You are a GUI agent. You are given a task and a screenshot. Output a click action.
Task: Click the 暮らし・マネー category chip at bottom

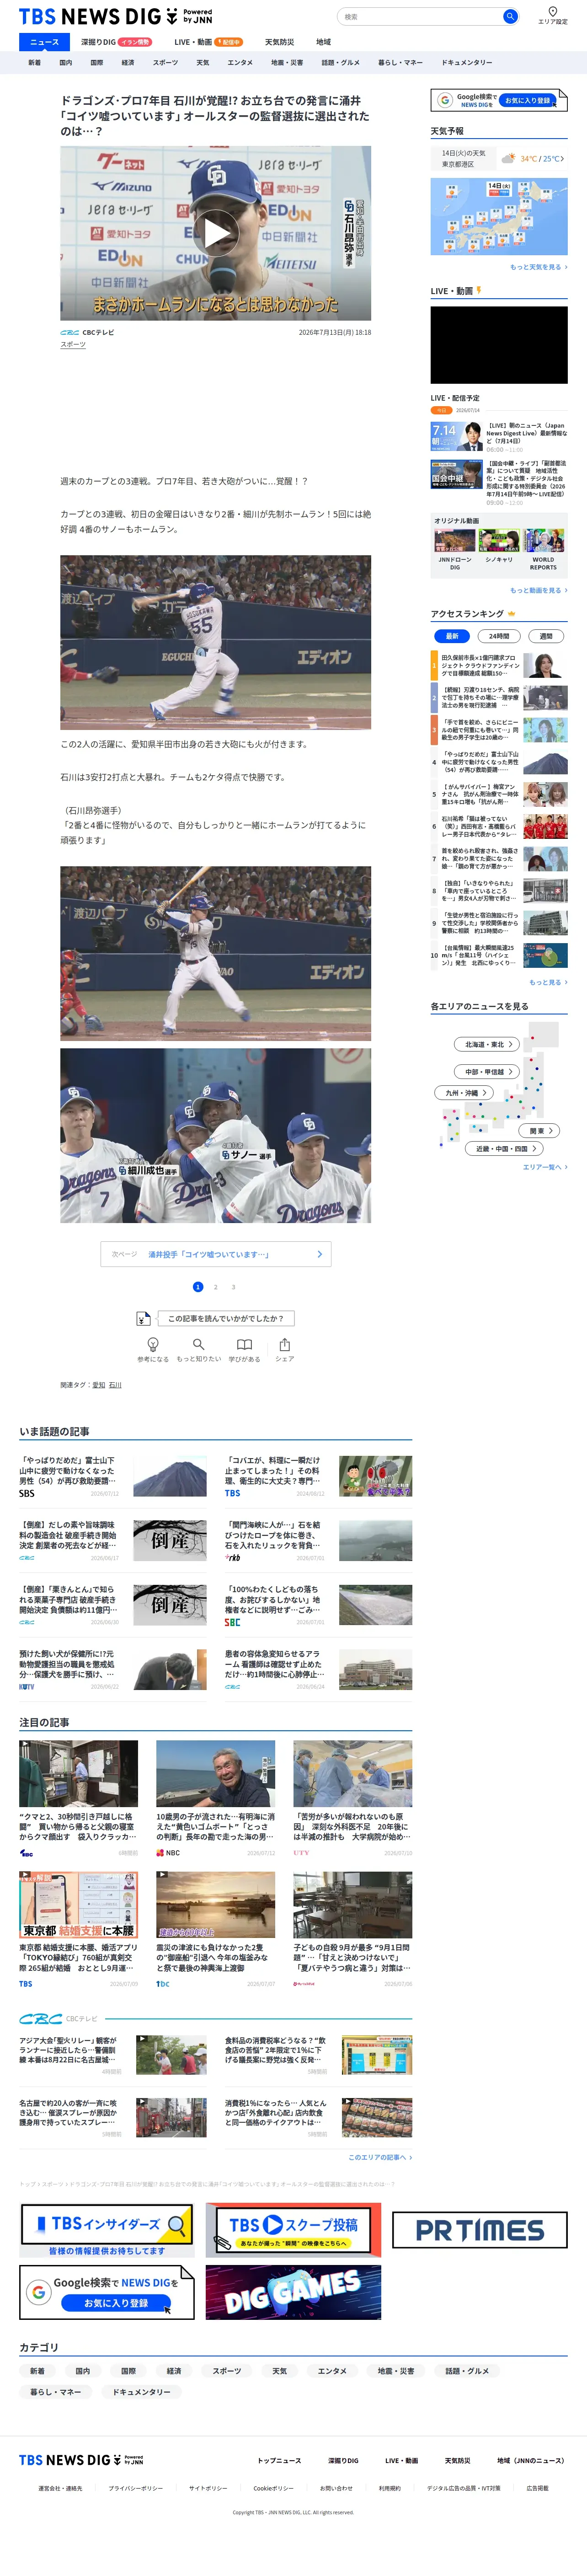[x=55, y=2391]
